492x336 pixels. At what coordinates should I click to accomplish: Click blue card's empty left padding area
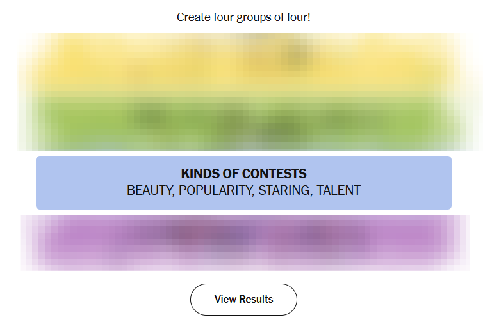point(70,183)
